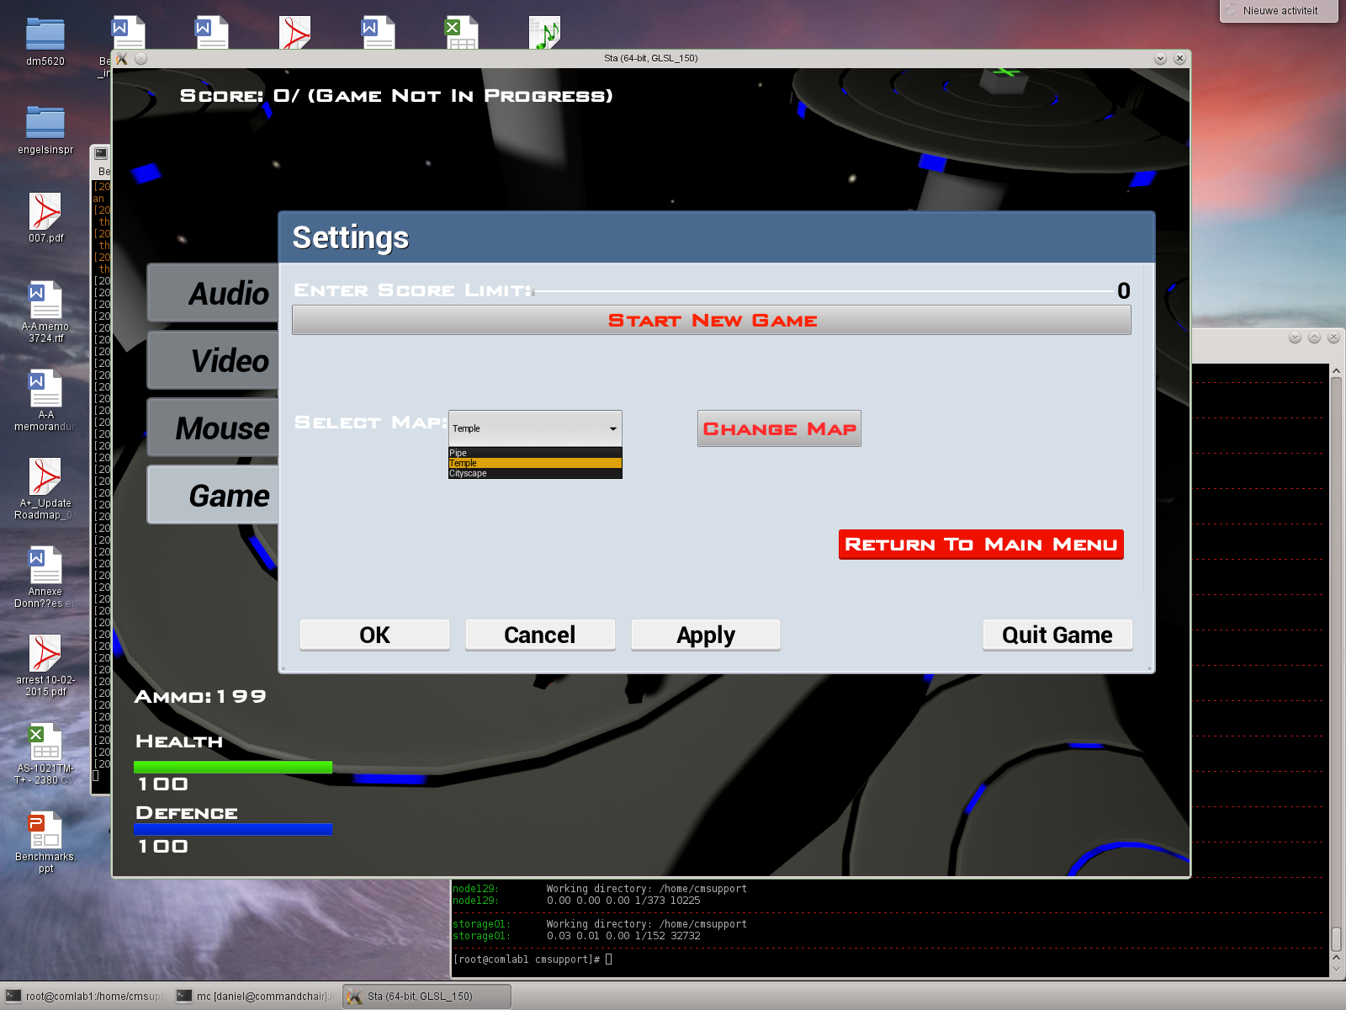Viewport: 1346px width, 1010px height.
Task: Switch to the Audio settings tab
Action: point(214,293)
